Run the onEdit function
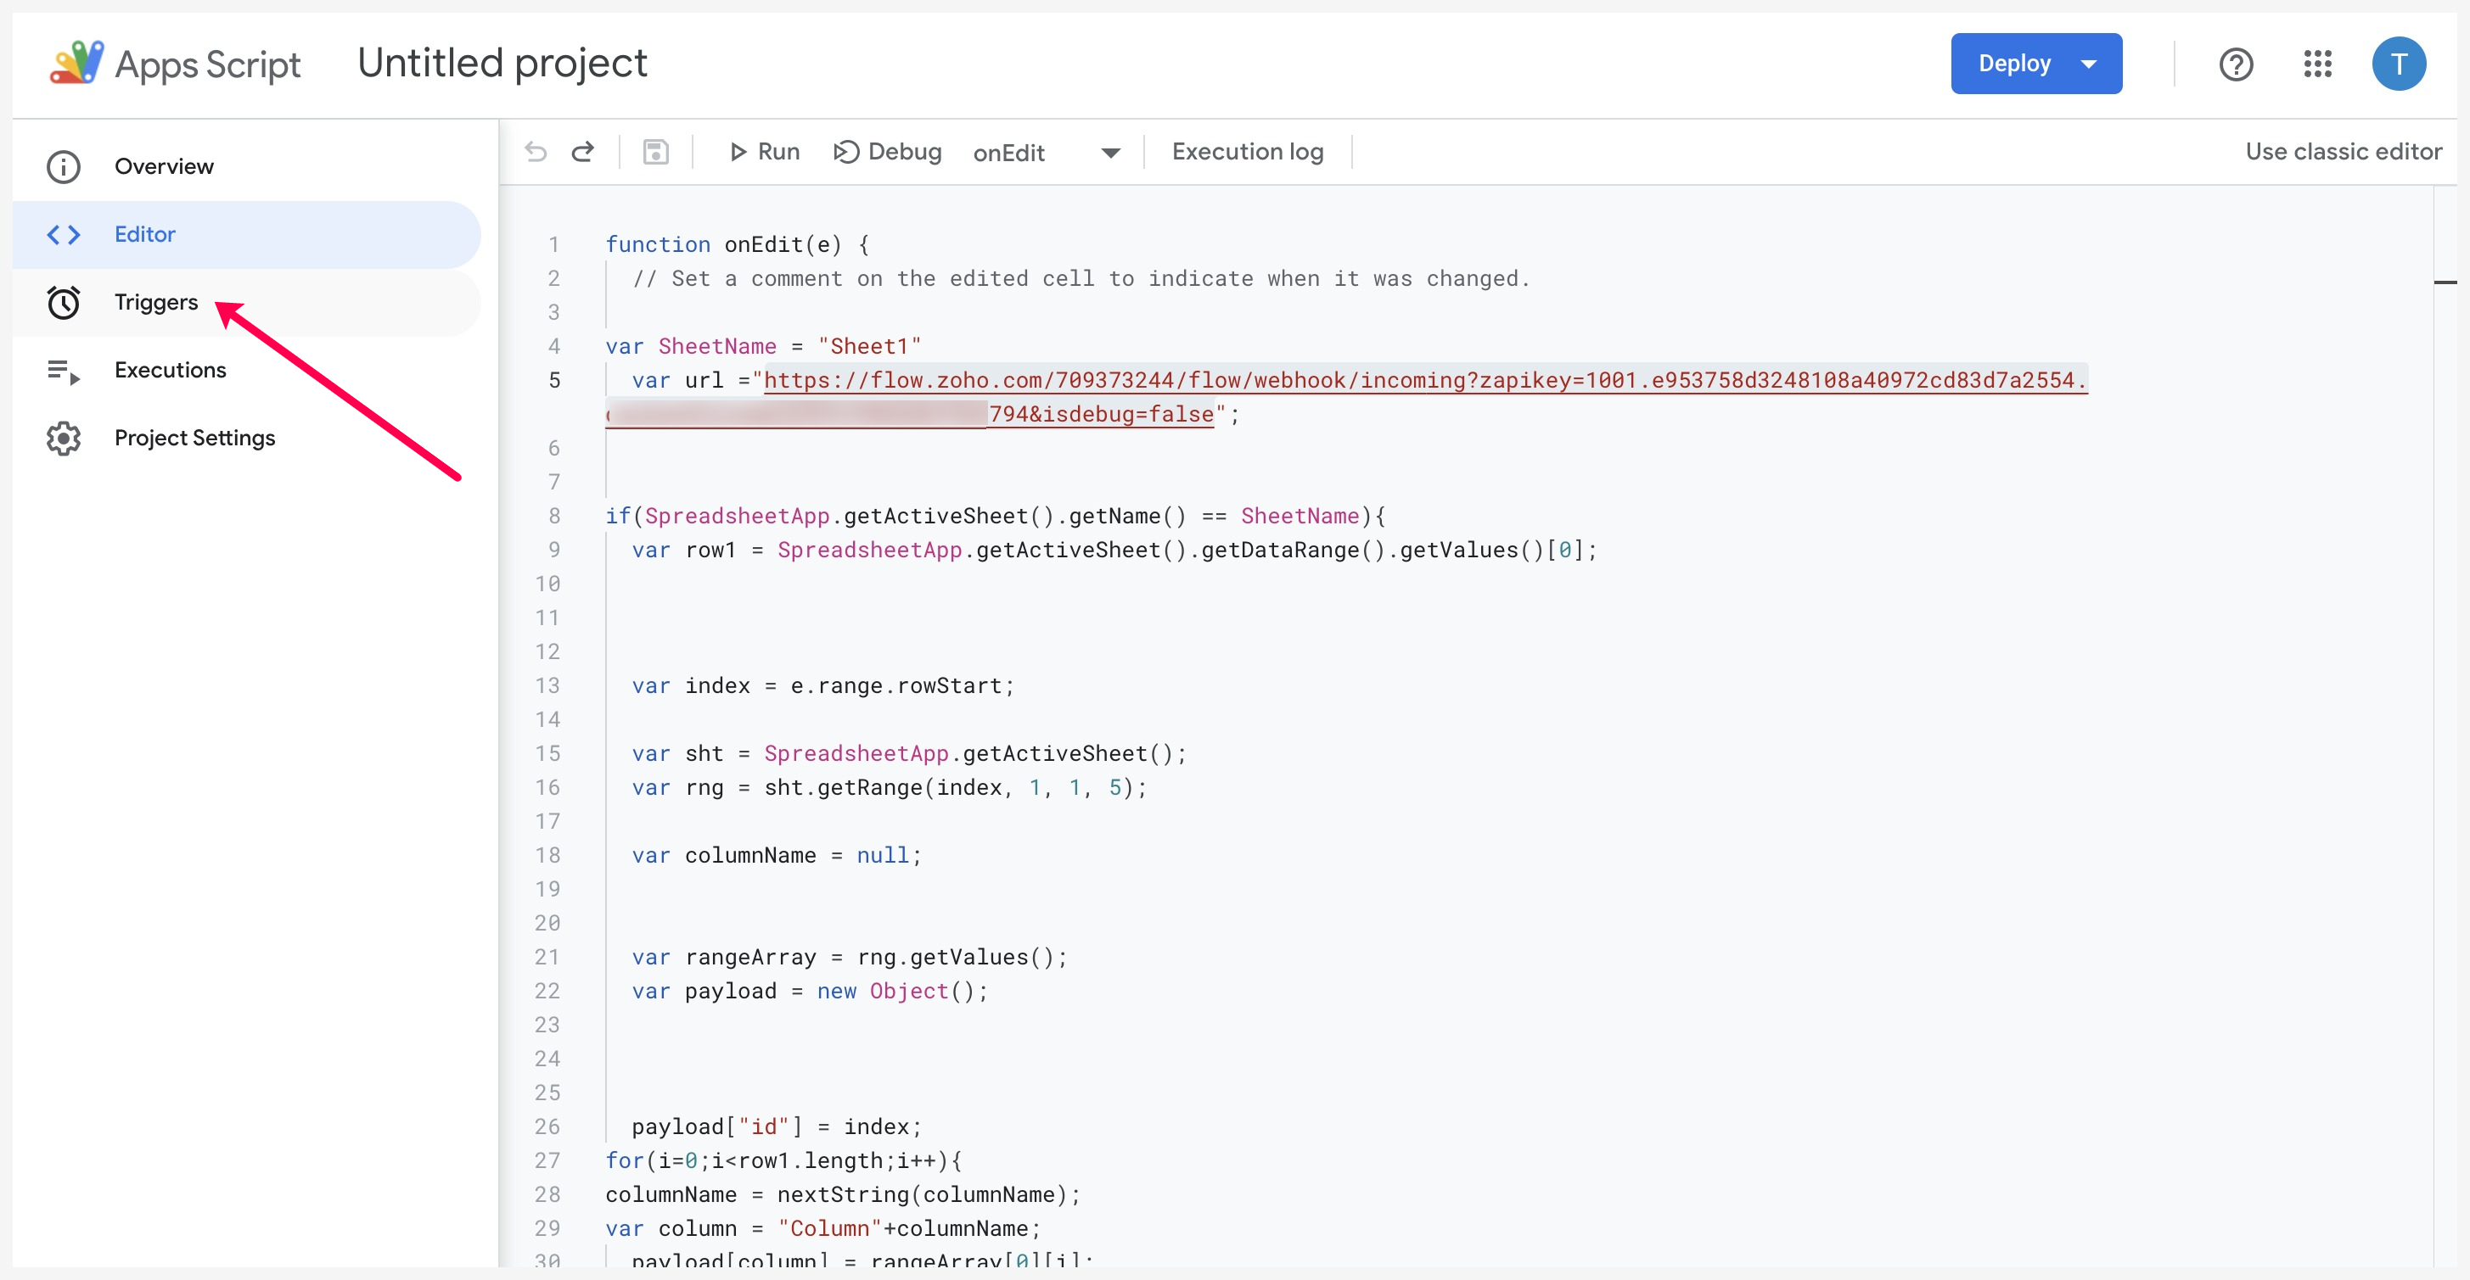 [764, 151]
